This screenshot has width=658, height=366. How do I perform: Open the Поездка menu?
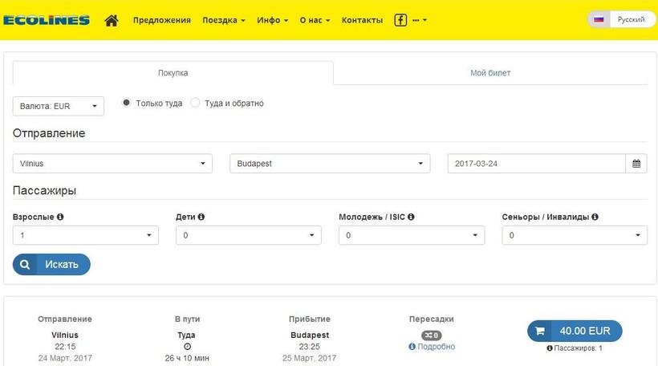click(224, 20)
